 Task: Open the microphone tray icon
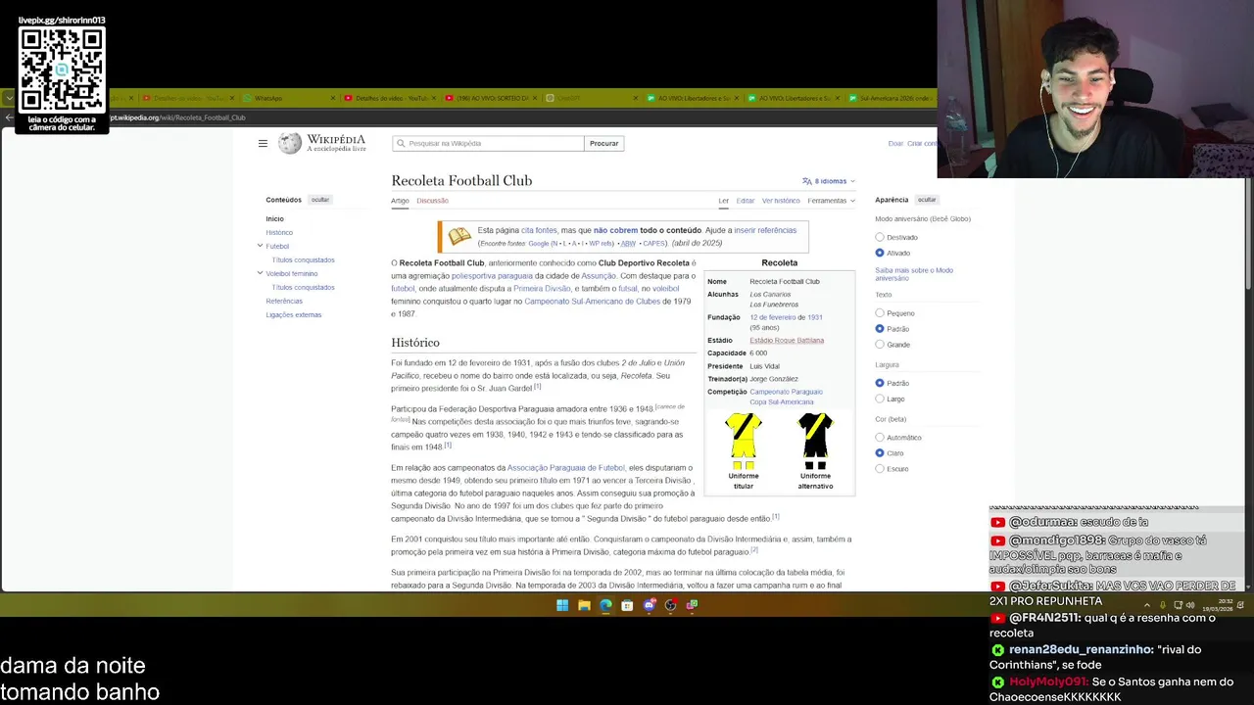point(1163,605)
